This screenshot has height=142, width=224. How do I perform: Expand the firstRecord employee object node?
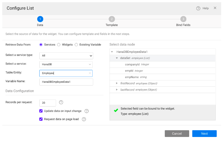[117, 83]
